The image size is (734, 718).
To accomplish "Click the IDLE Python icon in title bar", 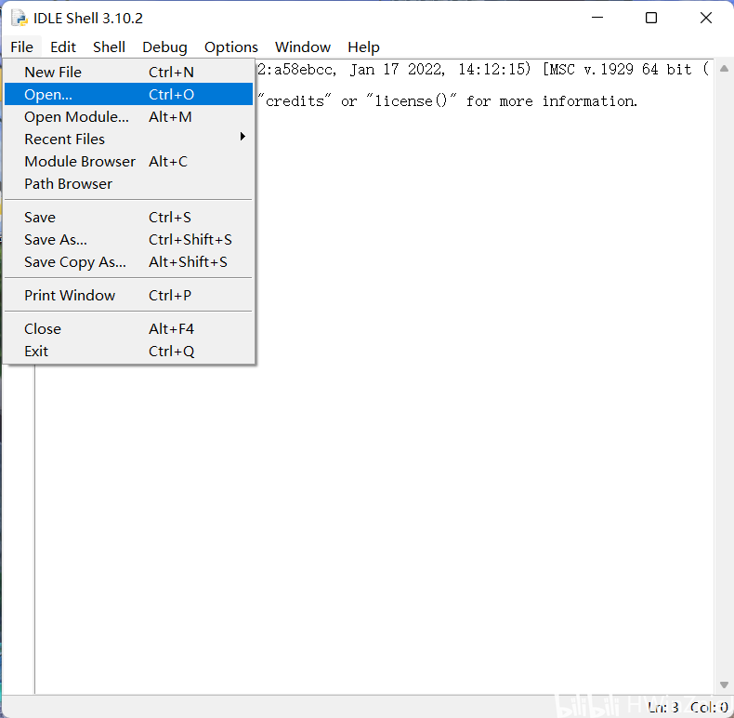I will click(20, 18).
